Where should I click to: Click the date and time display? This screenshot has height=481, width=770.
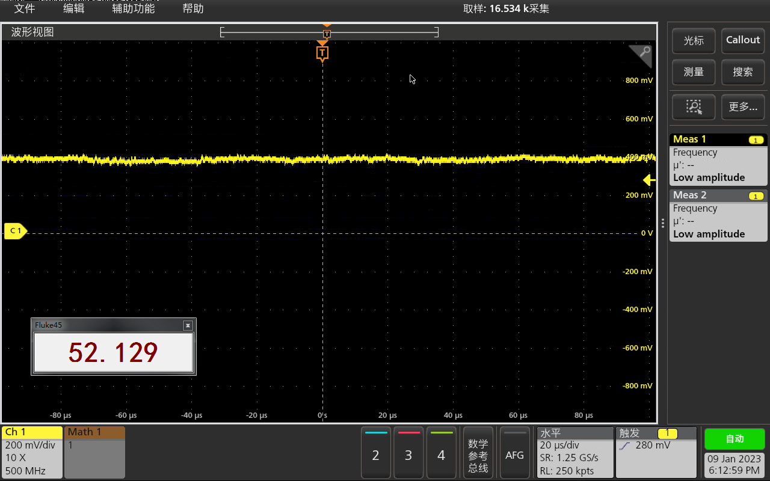(735, 465)
